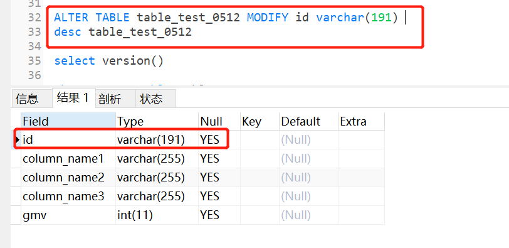This screenshot has height=248, width=509.
Task: Select the gmv field cell
Action: [68, 215]
